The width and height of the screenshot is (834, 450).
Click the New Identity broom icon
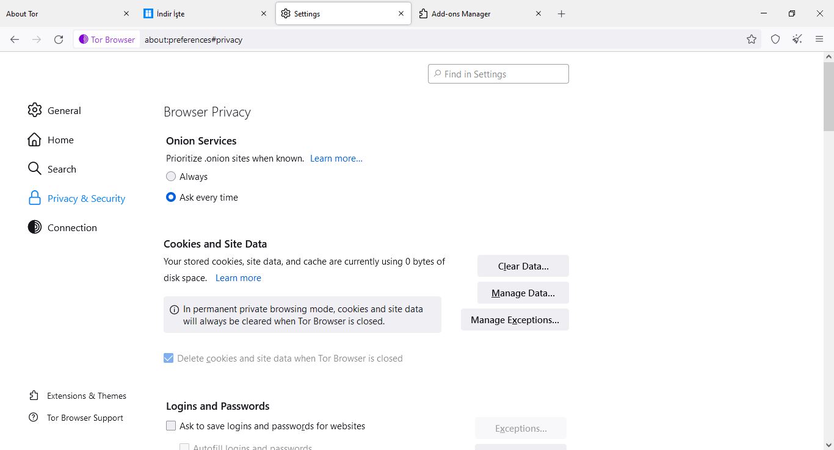coord(797,40)
